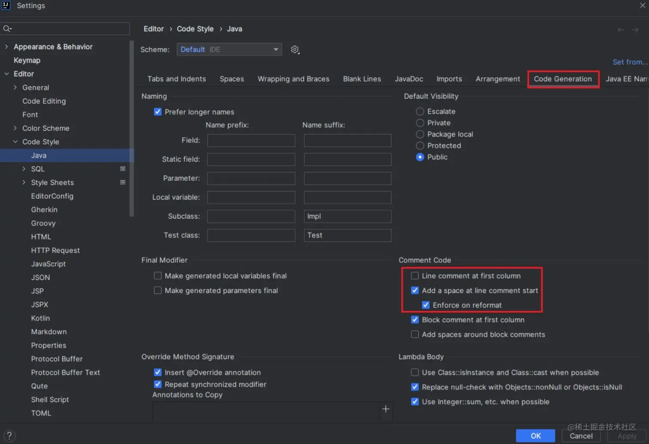Expand the Color Scheme node
This screenshot has width=649, height=444.
(15, 128)
